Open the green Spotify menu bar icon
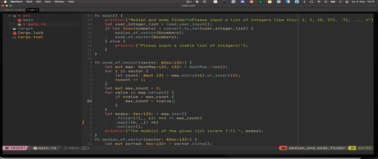 pyautogui.click(x=260, y=2)
